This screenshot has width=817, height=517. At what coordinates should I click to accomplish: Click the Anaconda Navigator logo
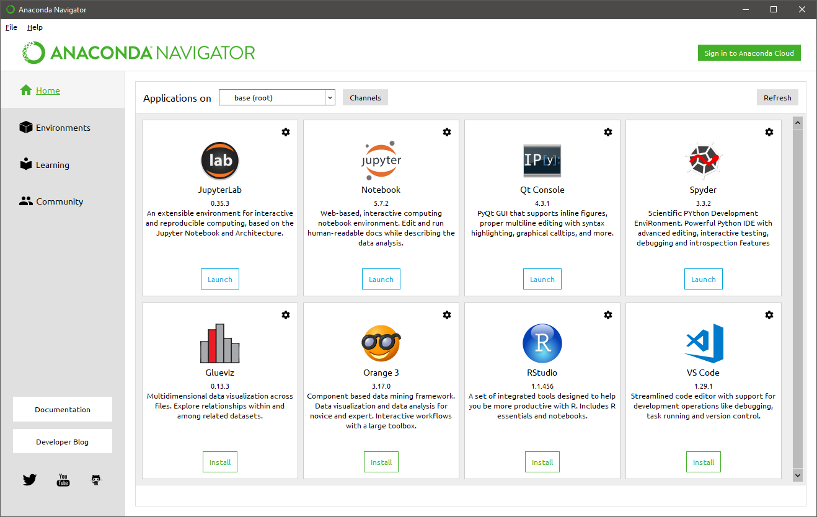[139, 53]
